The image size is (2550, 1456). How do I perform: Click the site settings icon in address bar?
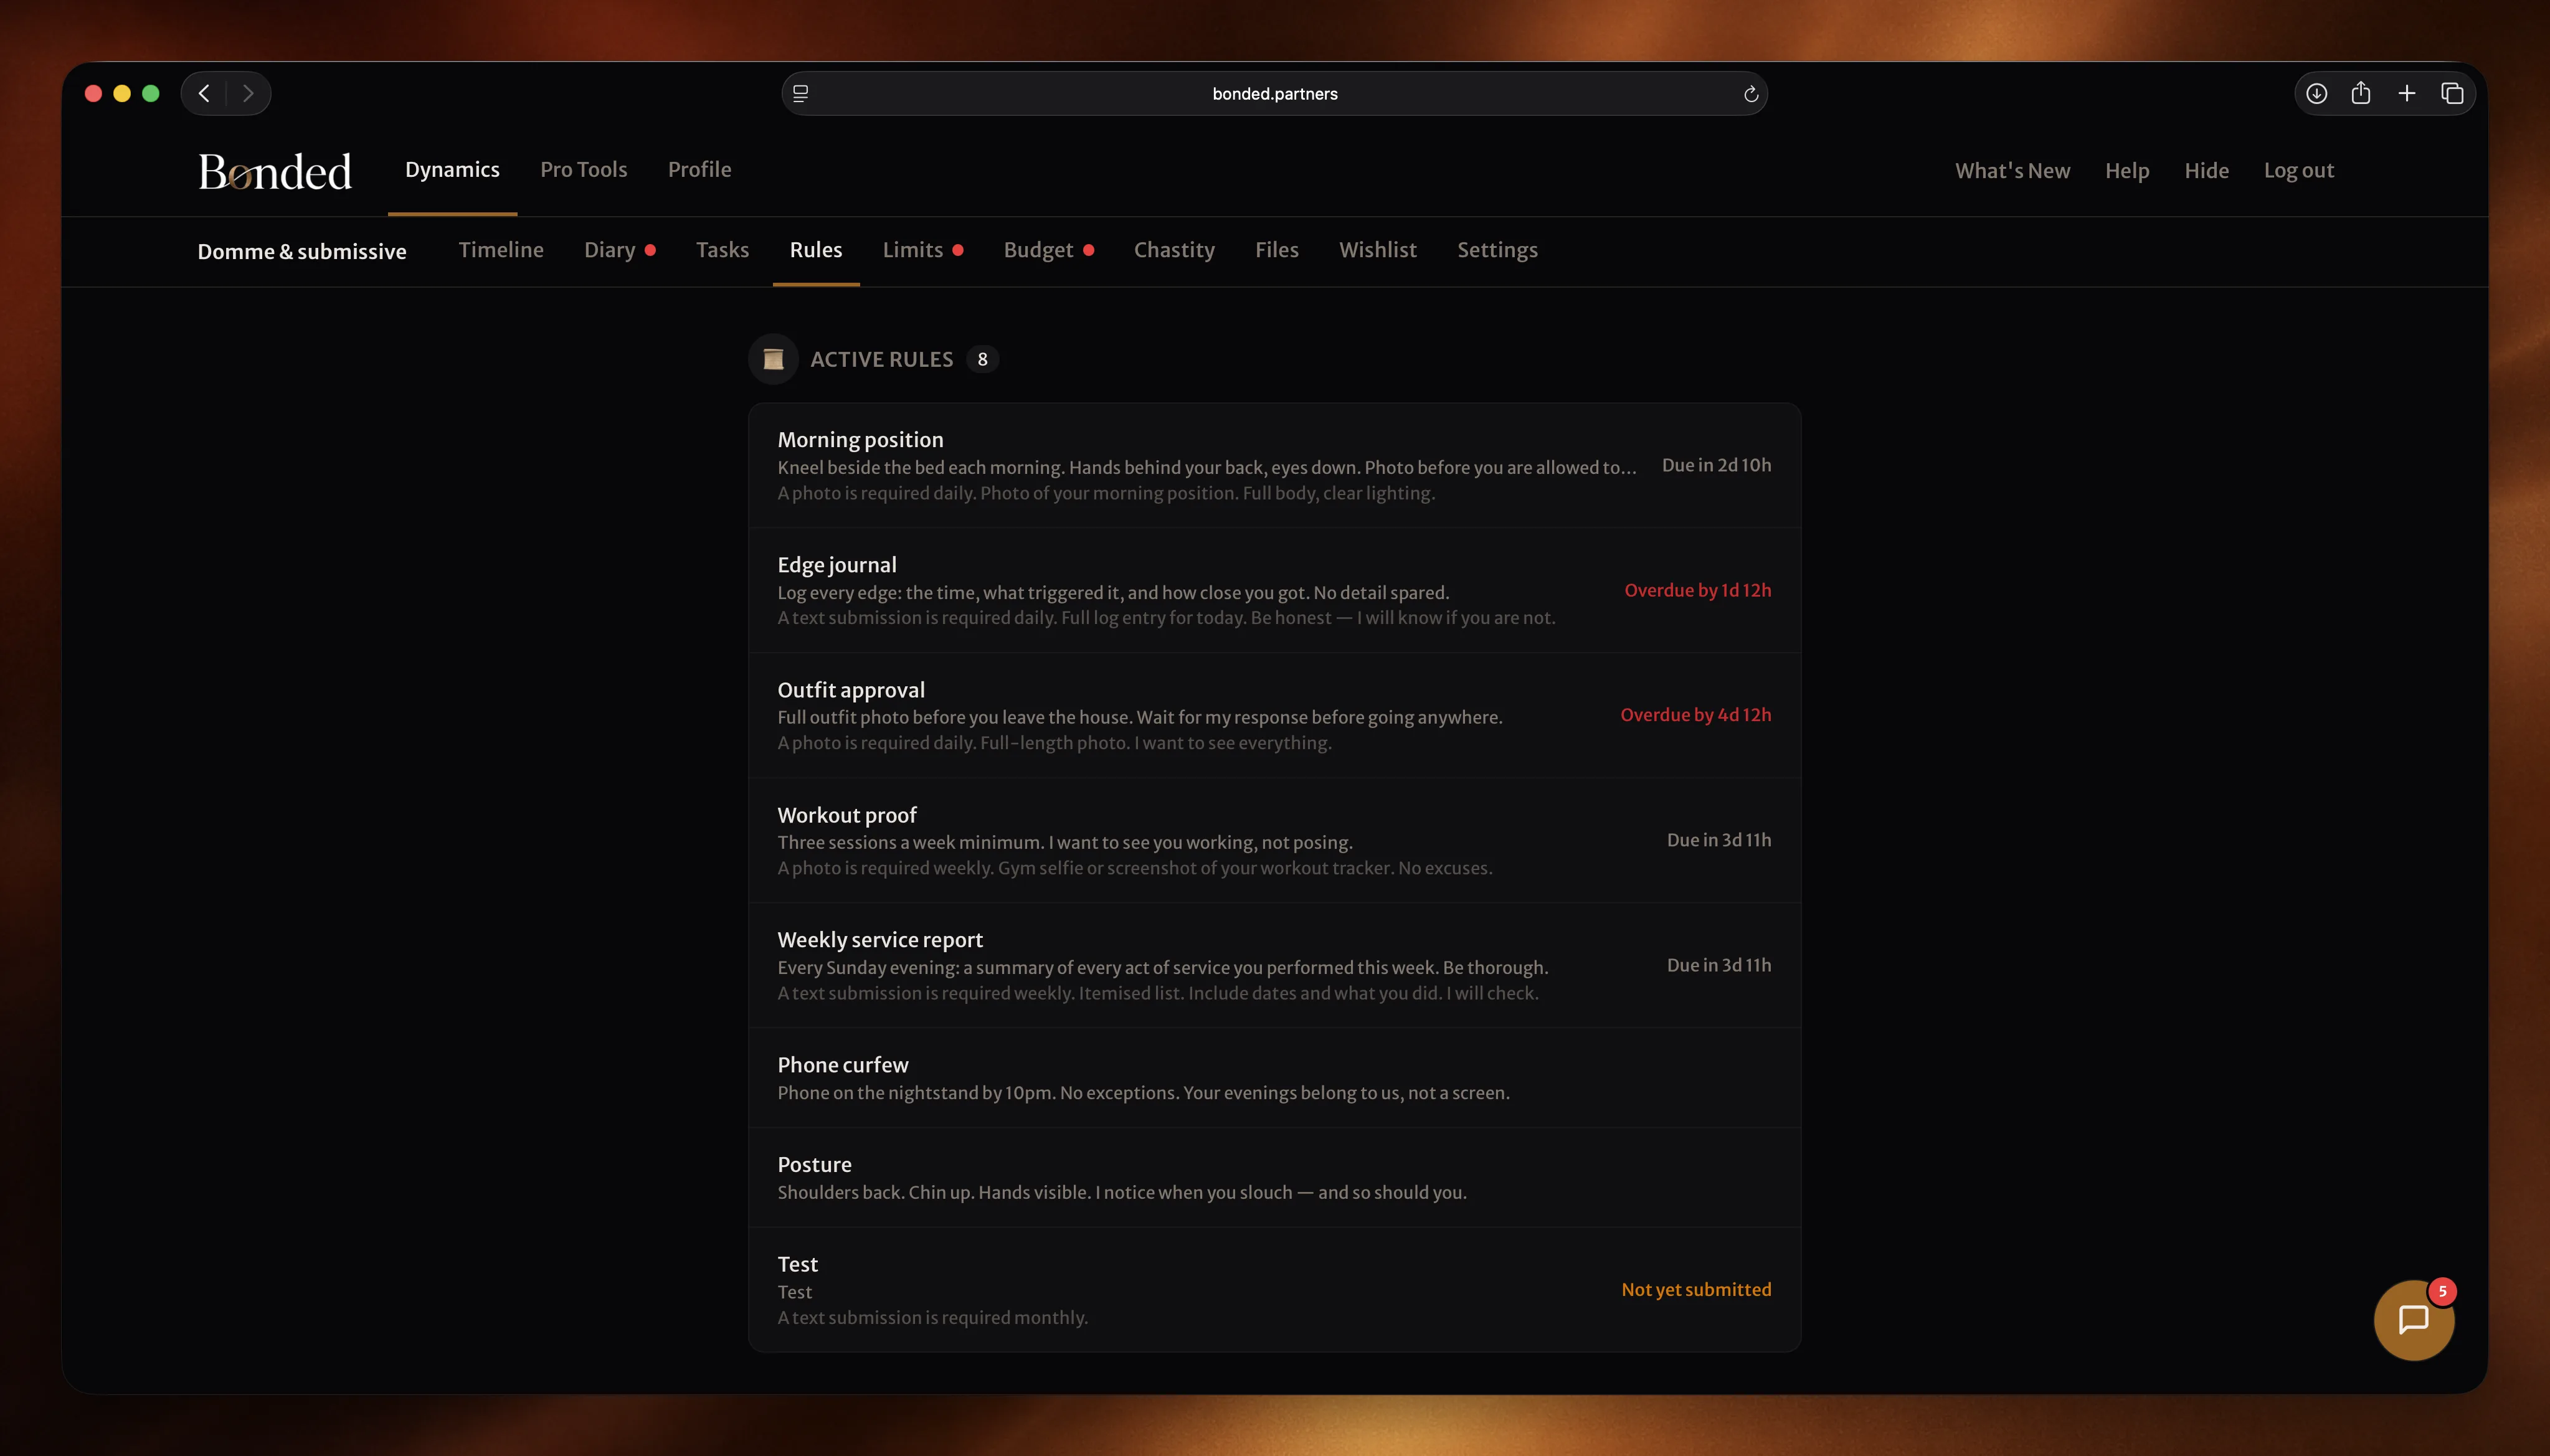(x=800, y=93)
